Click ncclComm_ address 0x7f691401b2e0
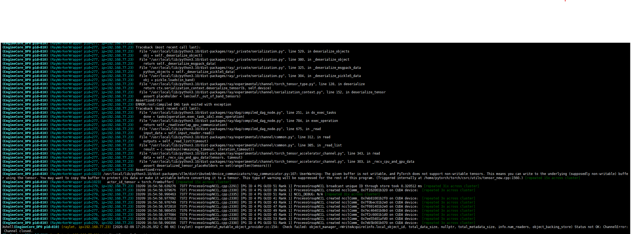 click(374, 207)
